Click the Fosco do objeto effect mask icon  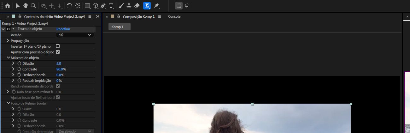(x=13, y=29)
